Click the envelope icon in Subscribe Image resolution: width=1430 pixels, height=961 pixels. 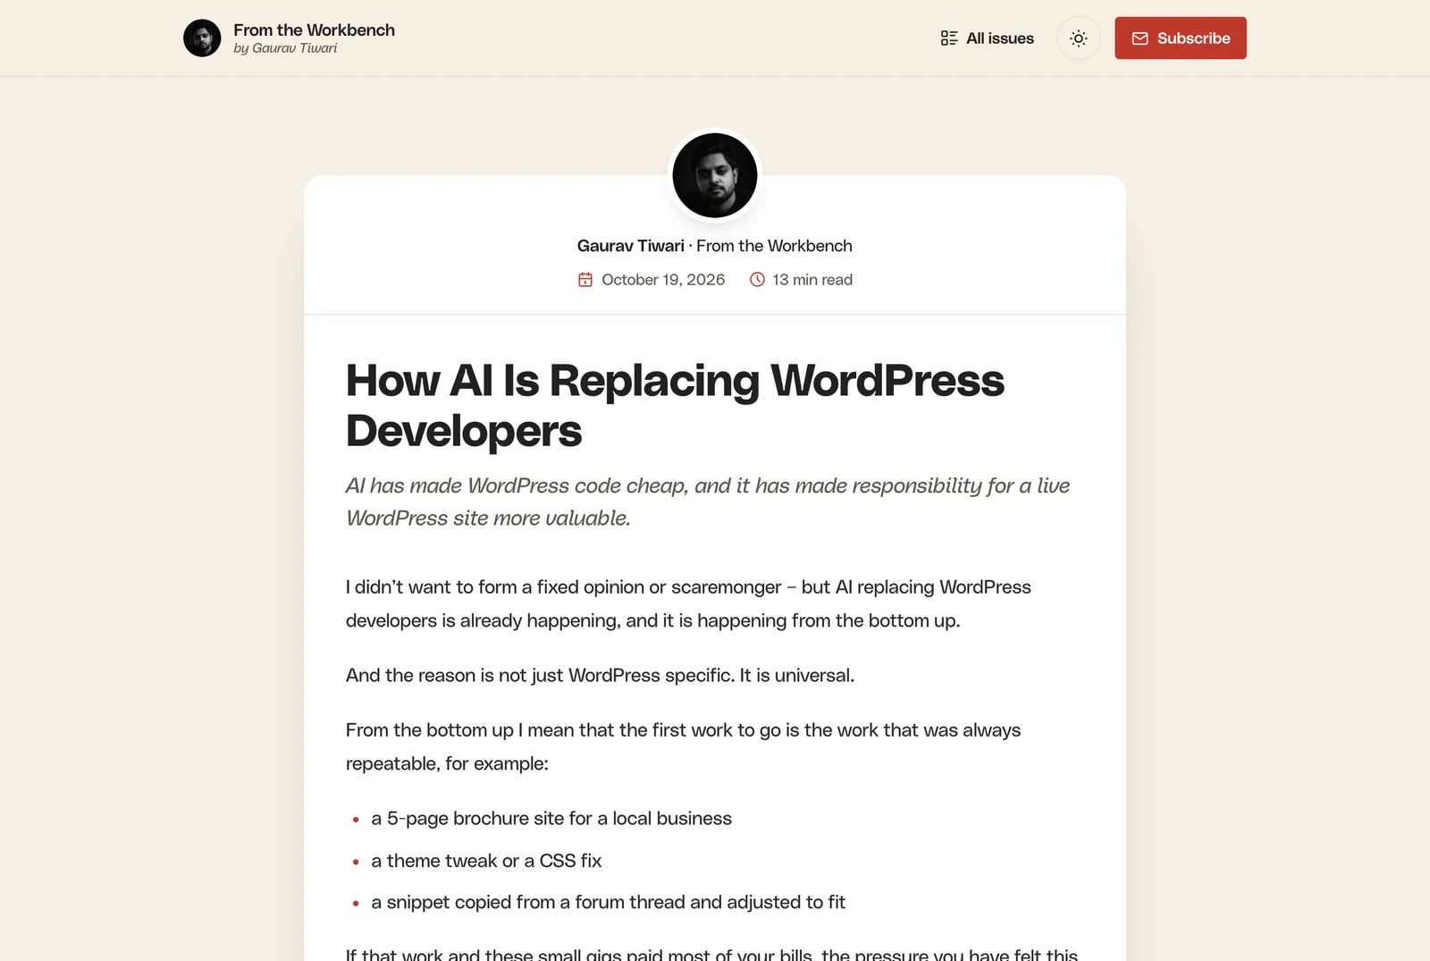(1140, 38)
